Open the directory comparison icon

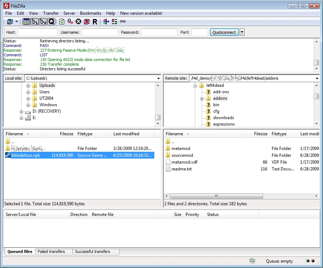pos(114,22)
